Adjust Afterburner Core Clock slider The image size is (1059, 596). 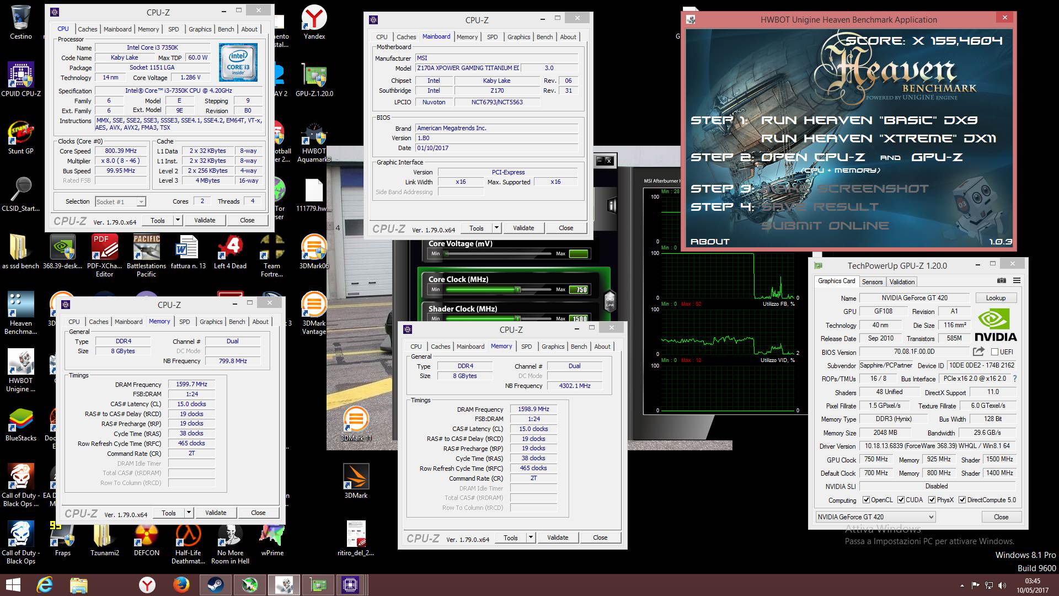[x=517, y=289]
